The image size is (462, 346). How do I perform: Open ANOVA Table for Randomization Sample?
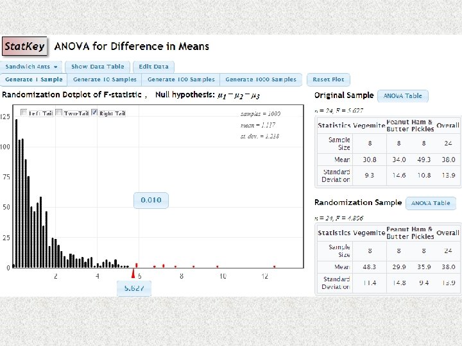pyautogui.click(x=431, y=203)
